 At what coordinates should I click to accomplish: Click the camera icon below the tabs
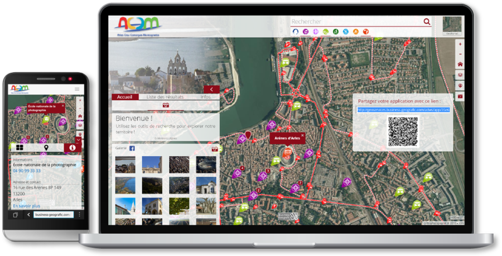click(166, 105)
